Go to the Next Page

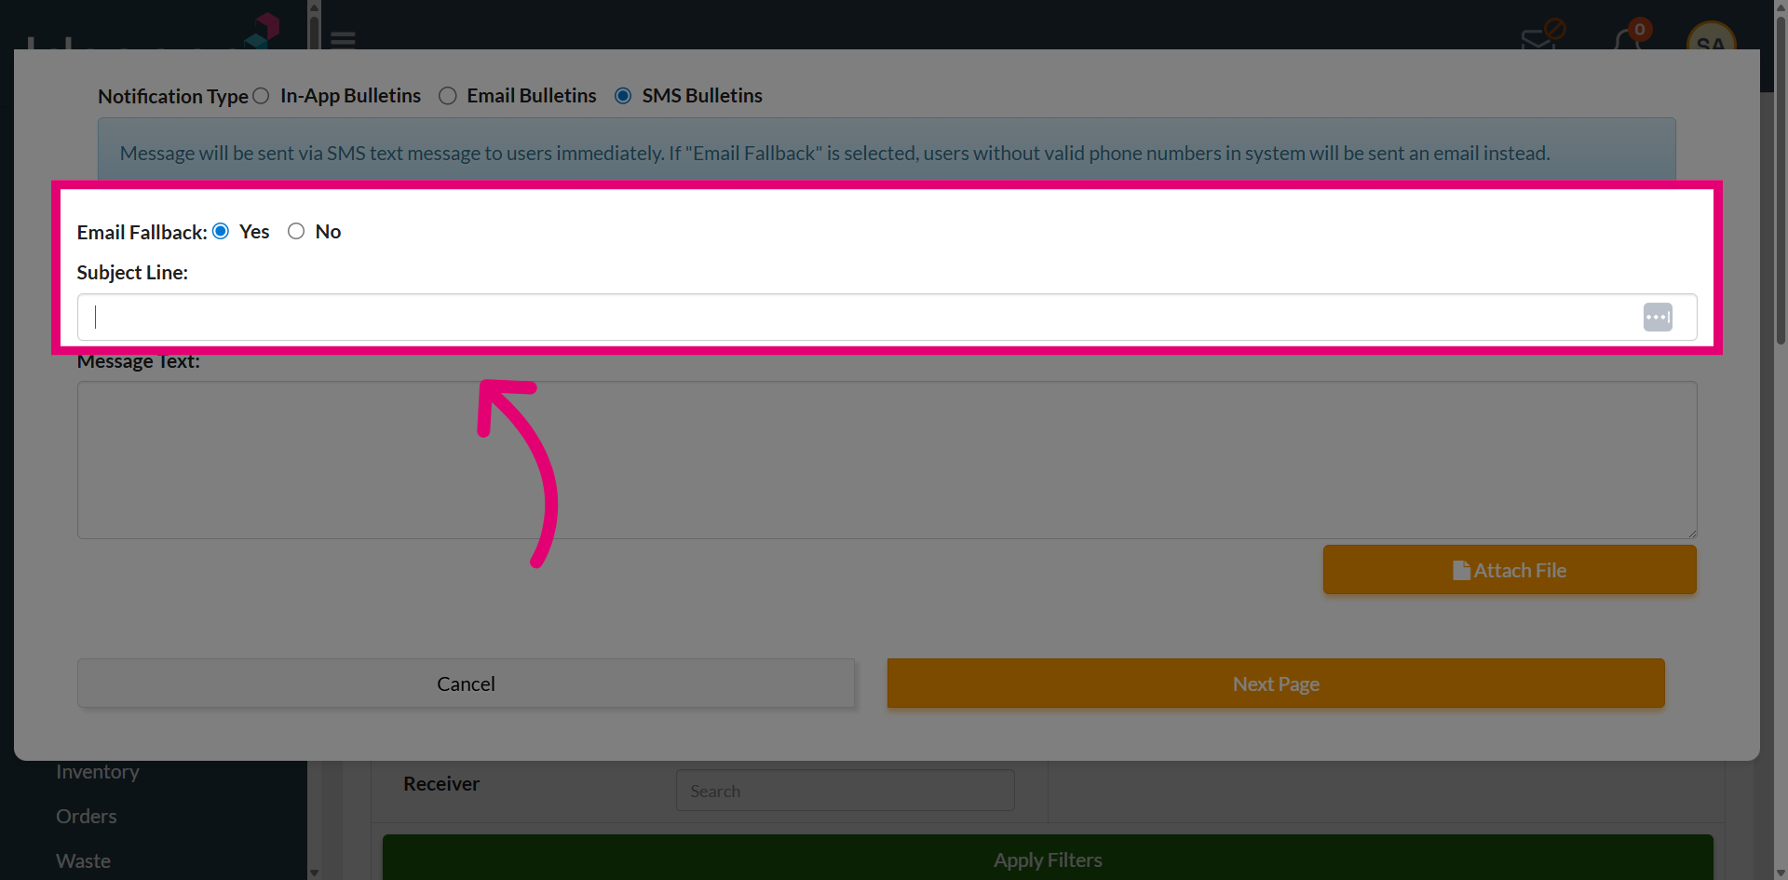coord(1276,684)
